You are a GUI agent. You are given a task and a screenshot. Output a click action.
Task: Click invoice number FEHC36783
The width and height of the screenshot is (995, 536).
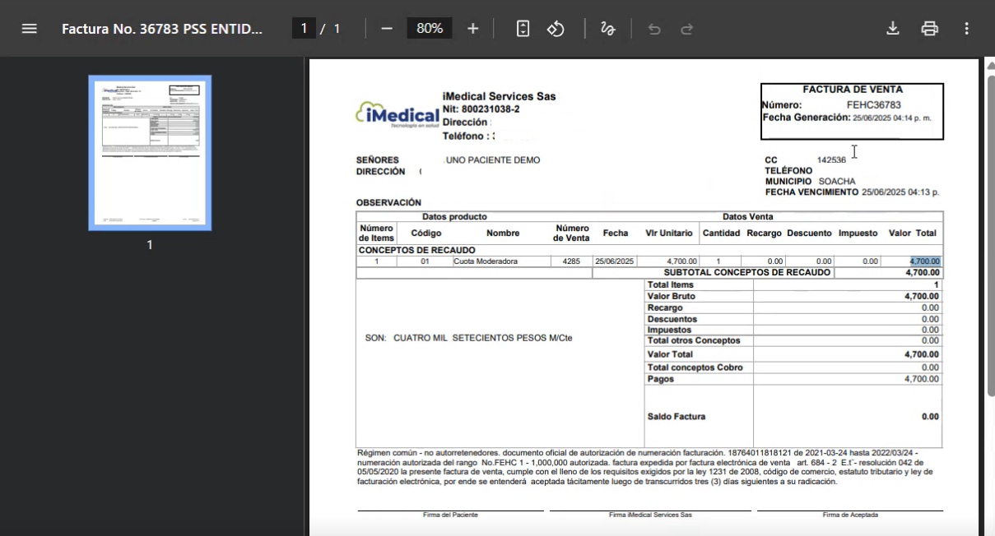(873, 105)
